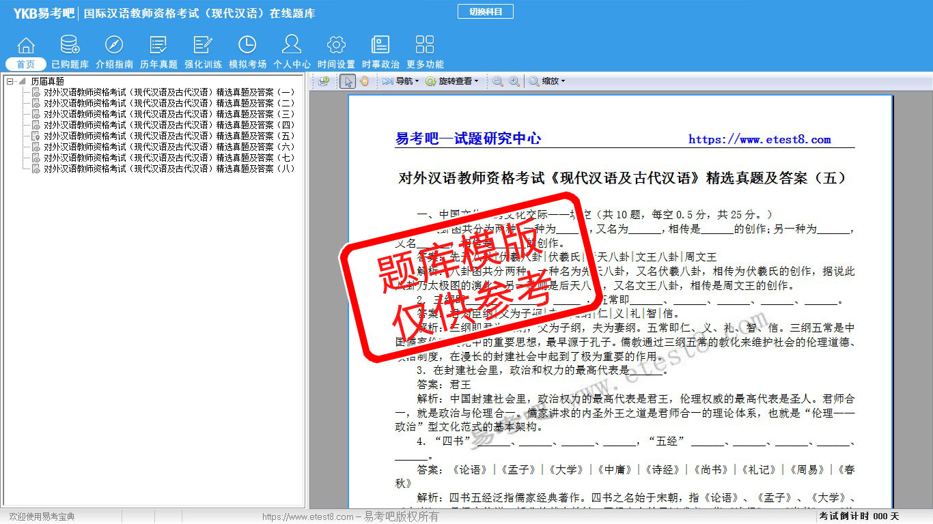The width and height of the screenshot is (933, 524).
Task: Switch to the hand pan tool
Action: [365, 81]
